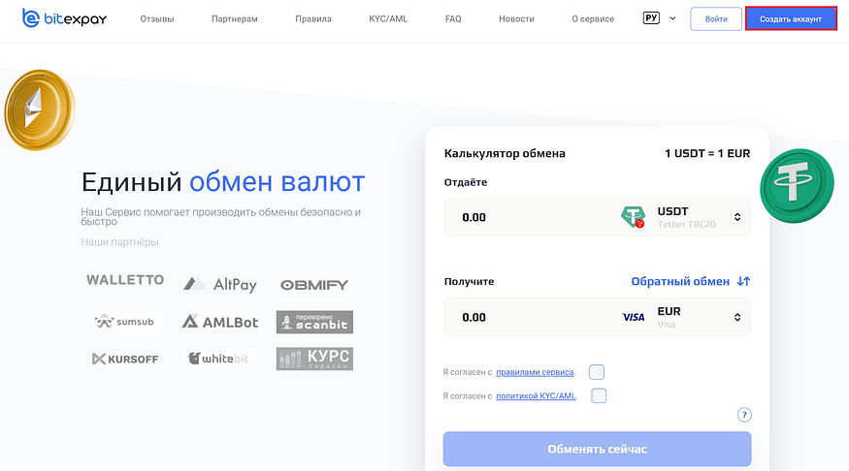The image size is (849, 471).
Task: Click the bitexpay logo
Action: [64, 18]
